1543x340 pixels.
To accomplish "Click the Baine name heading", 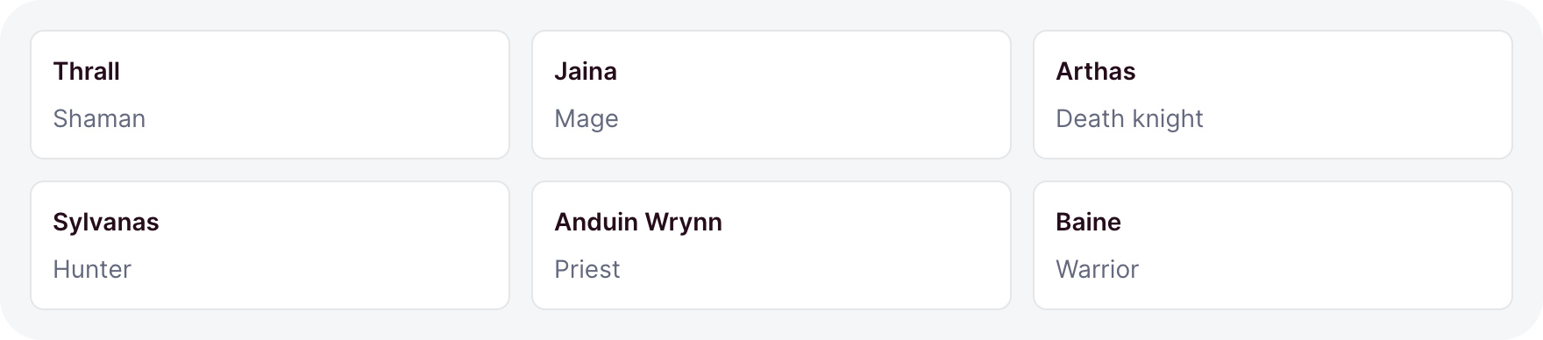I will pos(1088,222).
